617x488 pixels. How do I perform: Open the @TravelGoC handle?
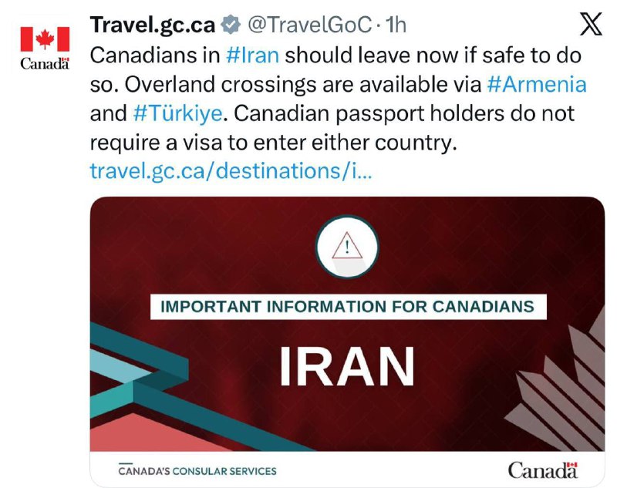click(x=309, y=25)
